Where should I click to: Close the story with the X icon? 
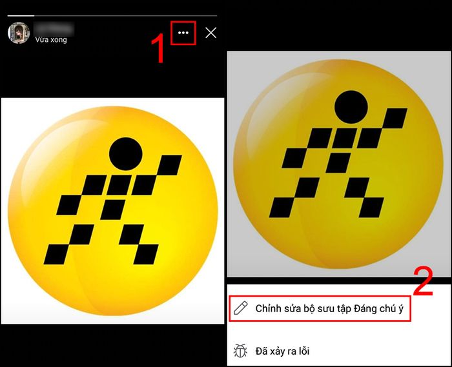click(x=211, y=33)
